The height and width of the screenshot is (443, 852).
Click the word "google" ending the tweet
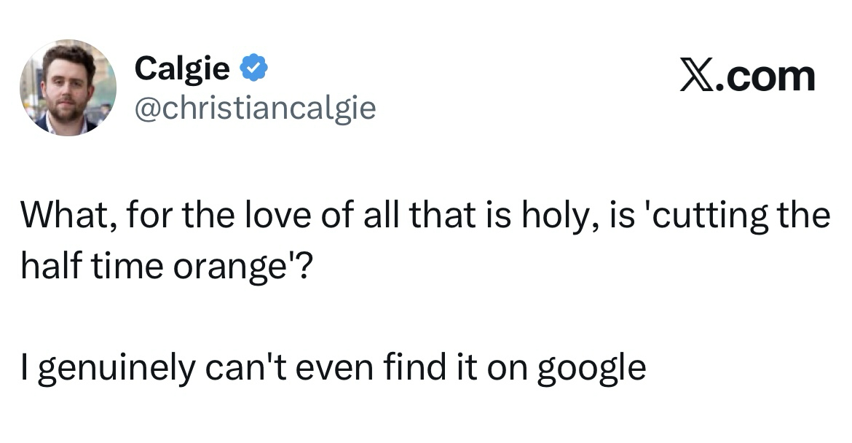591,369
